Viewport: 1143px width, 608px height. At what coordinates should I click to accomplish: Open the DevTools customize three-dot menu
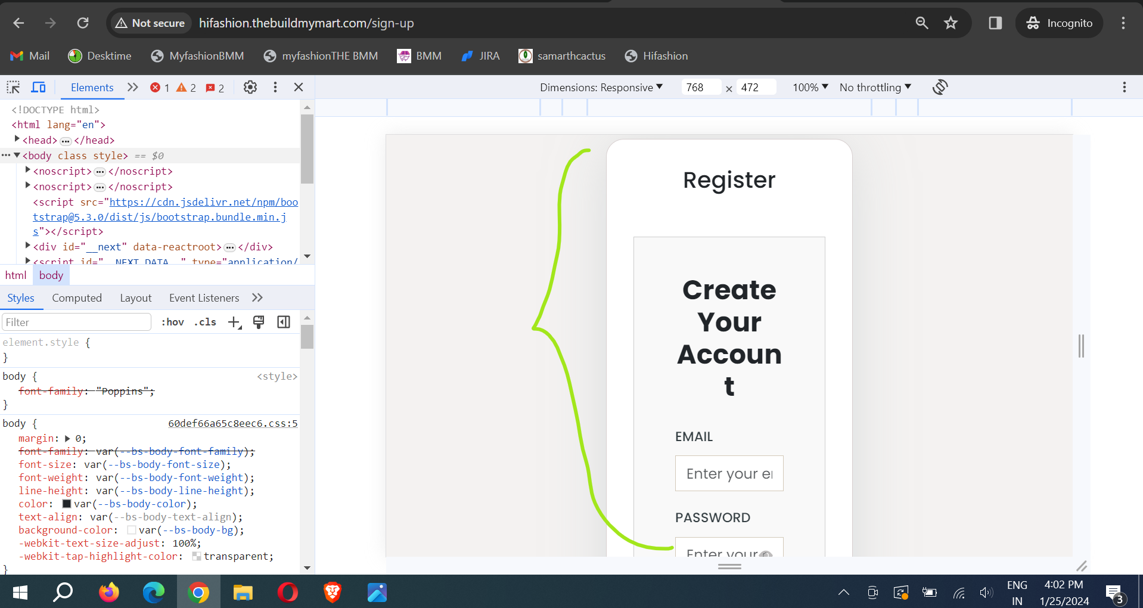coord(275,88)
